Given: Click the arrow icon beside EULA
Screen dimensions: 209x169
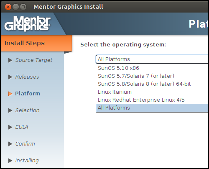Looking at the screenshot, I should point(10,127).
